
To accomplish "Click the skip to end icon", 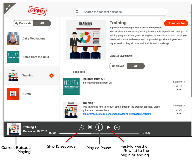I will click(108, 127).
